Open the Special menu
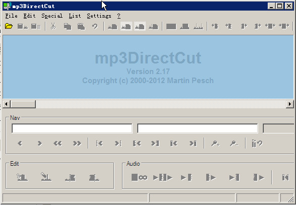The image size is (296, 205). click(52, 16)
